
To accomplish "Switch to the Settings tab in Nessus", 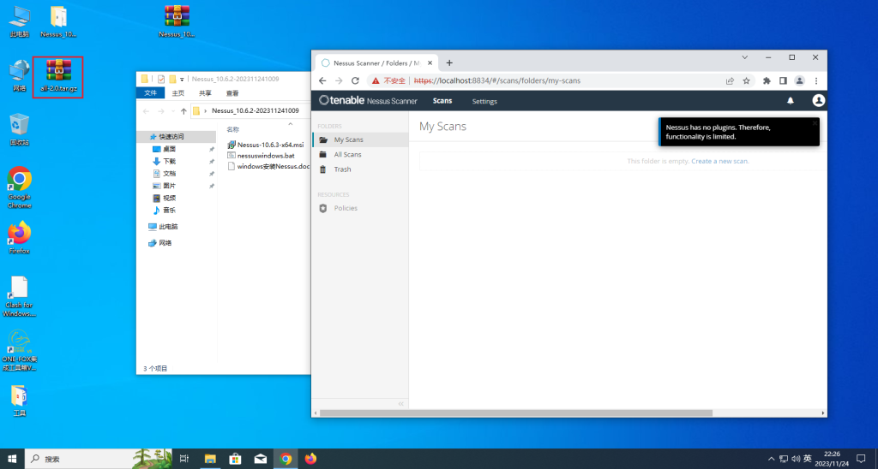I will click(x=484, y=101).
